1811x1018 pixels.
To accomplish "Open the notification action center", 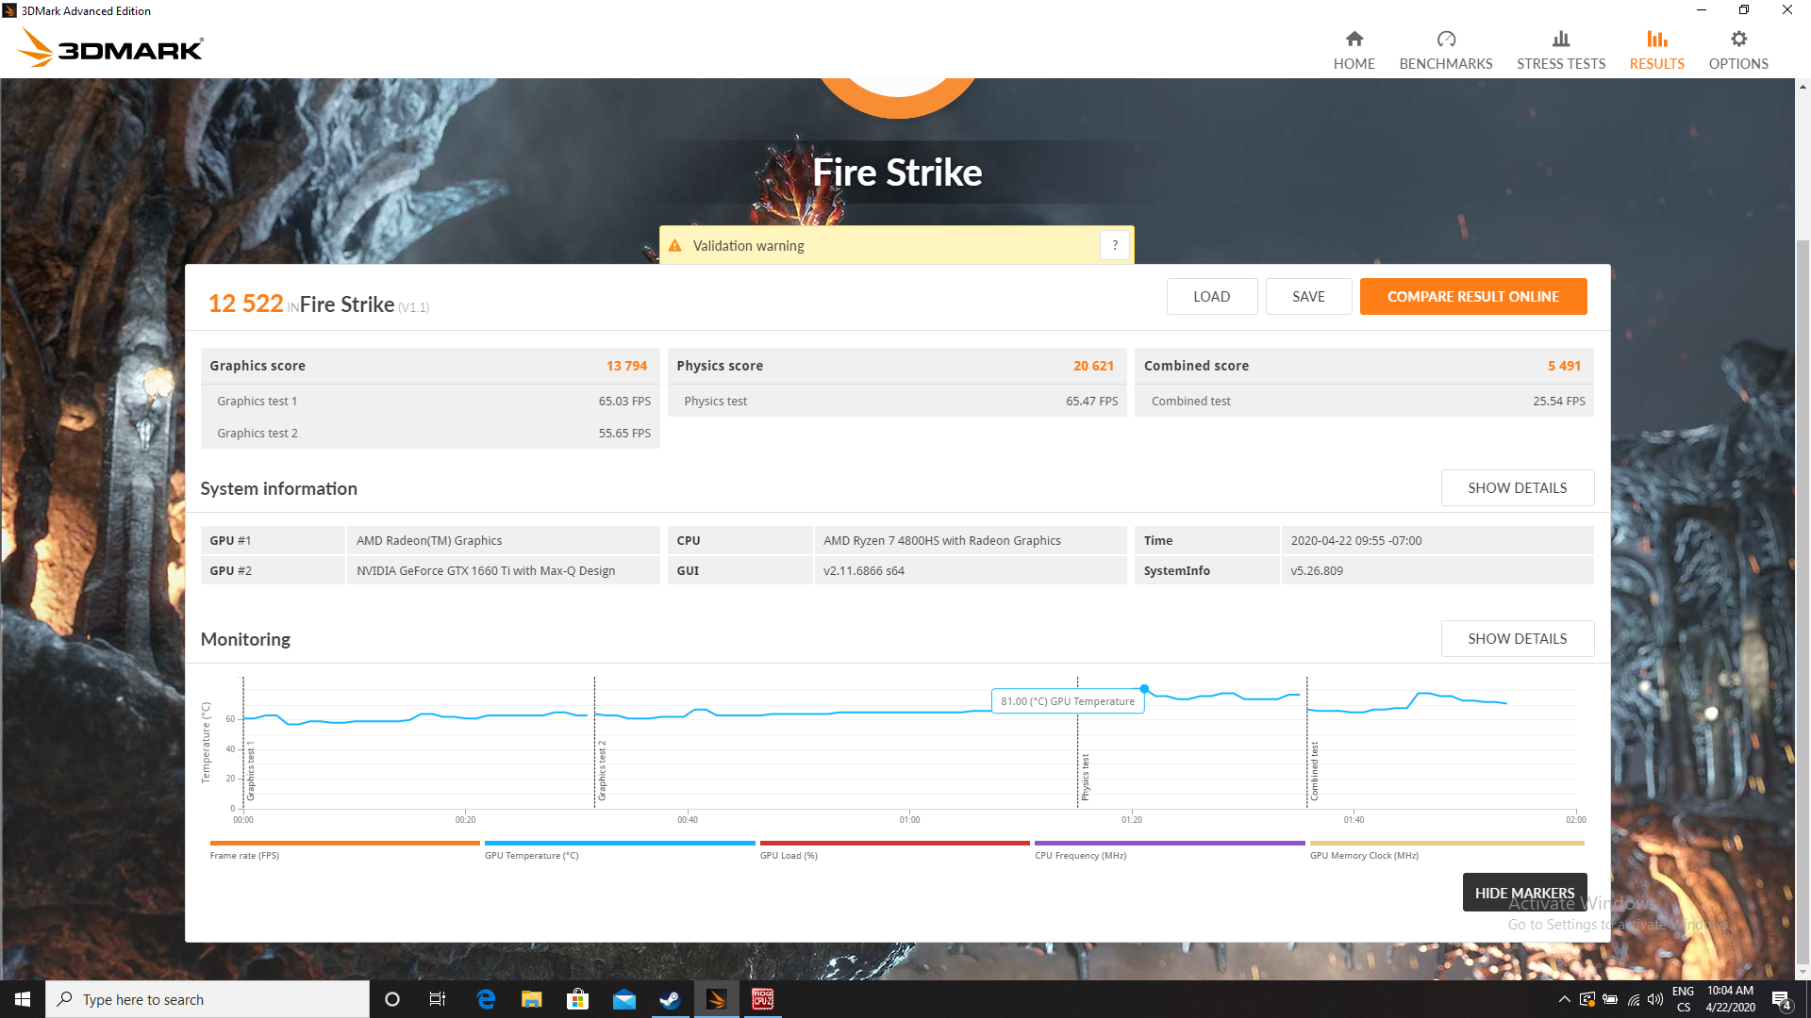I will (x=1782, y=999).
